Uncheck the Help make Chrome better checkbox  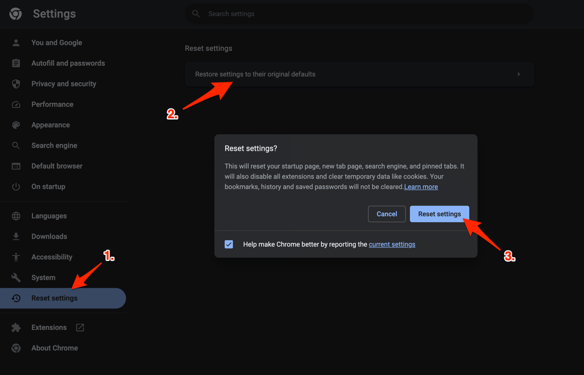[x=229, y=244]
